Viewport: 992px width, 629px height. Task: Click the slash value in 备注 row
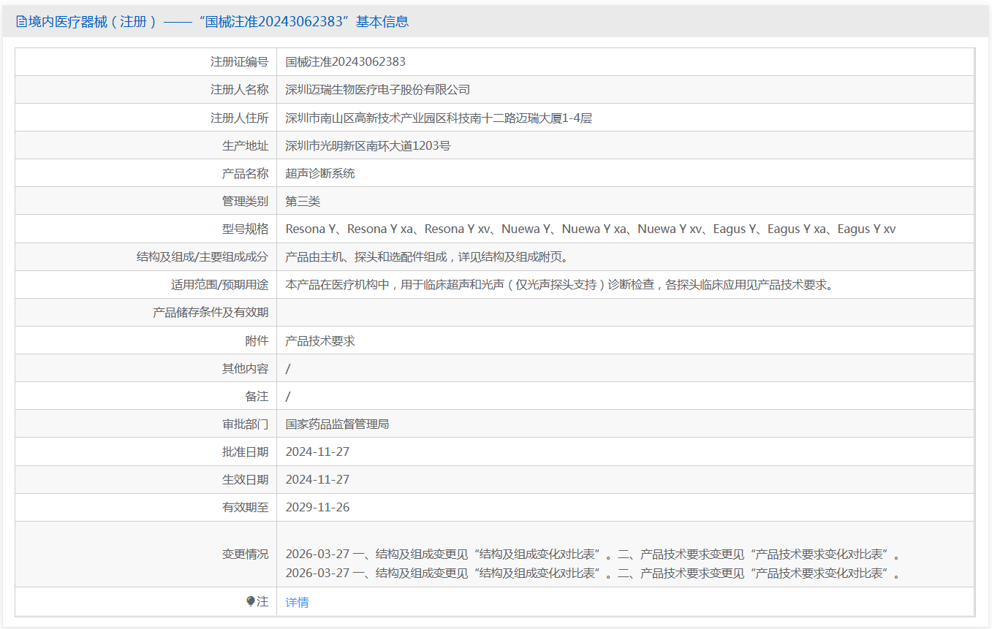288,396
